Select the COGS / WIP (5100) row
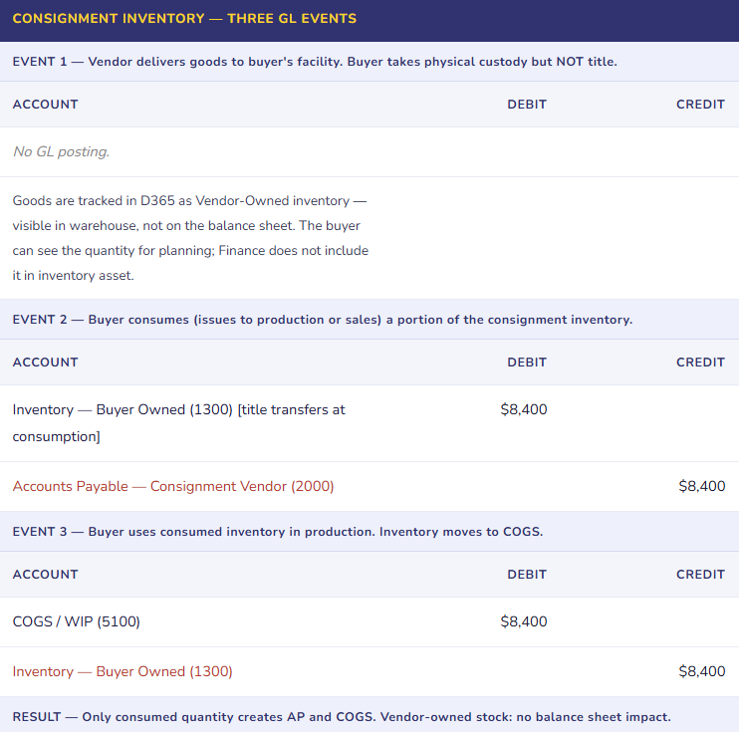739x732 pixels. click(77, 621)
